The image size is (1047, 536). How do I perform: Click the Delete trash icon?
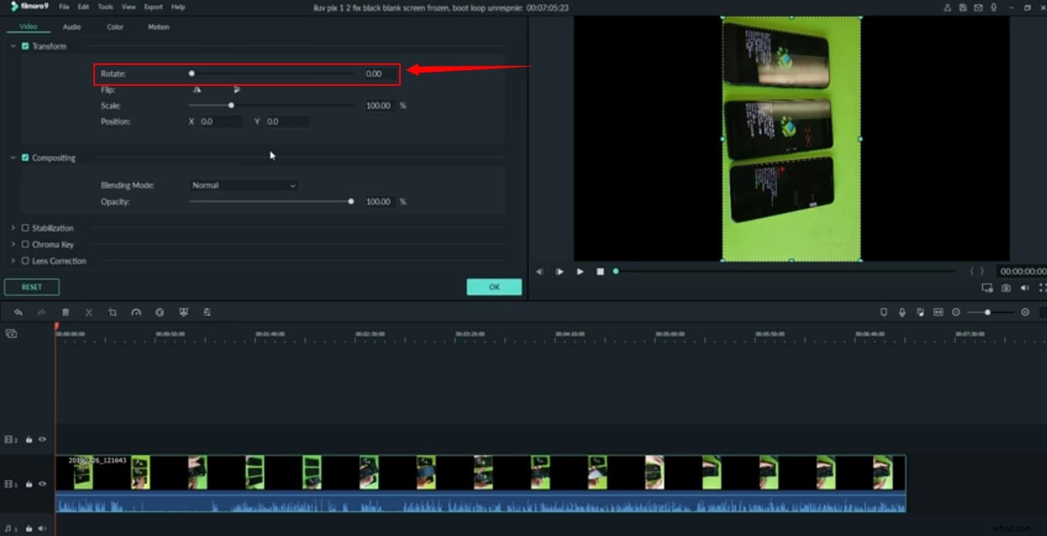pos(66,312)
